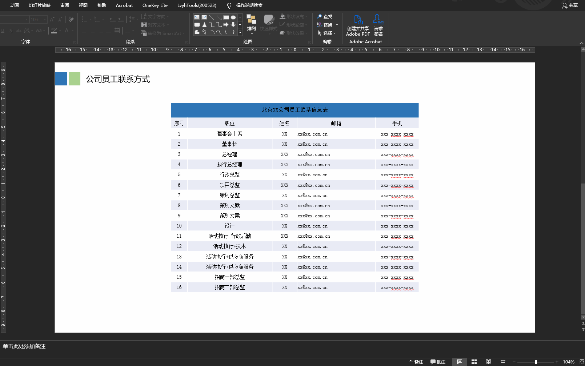
Task: Pick the elbow connector shape
Action: click(x=211, y=25)
